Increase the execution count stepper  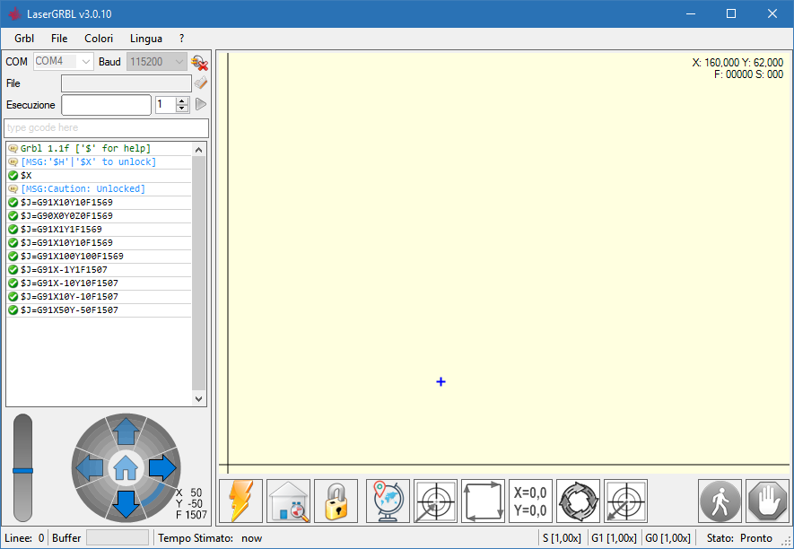(x=182, y=101)
